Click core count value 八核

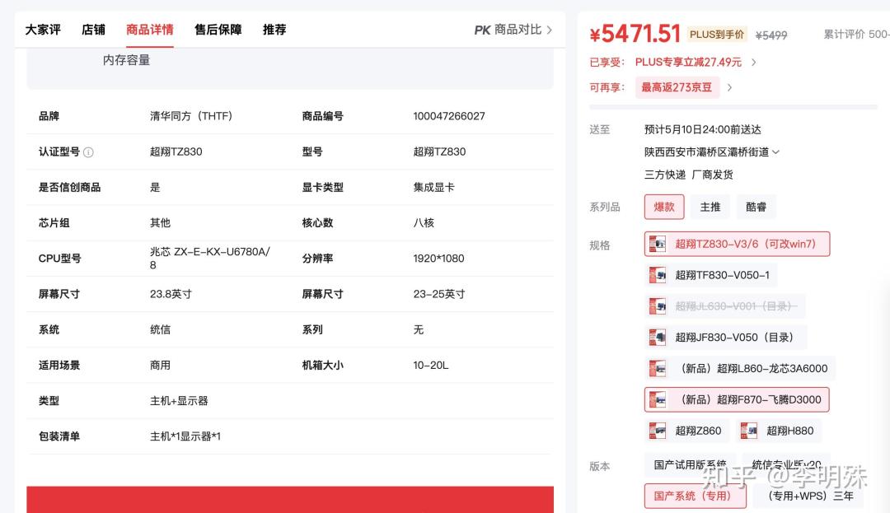coord(424,223)
